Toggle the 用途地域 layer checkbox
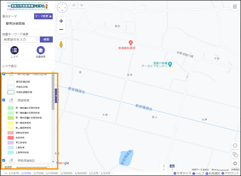 tap(4, 100)
